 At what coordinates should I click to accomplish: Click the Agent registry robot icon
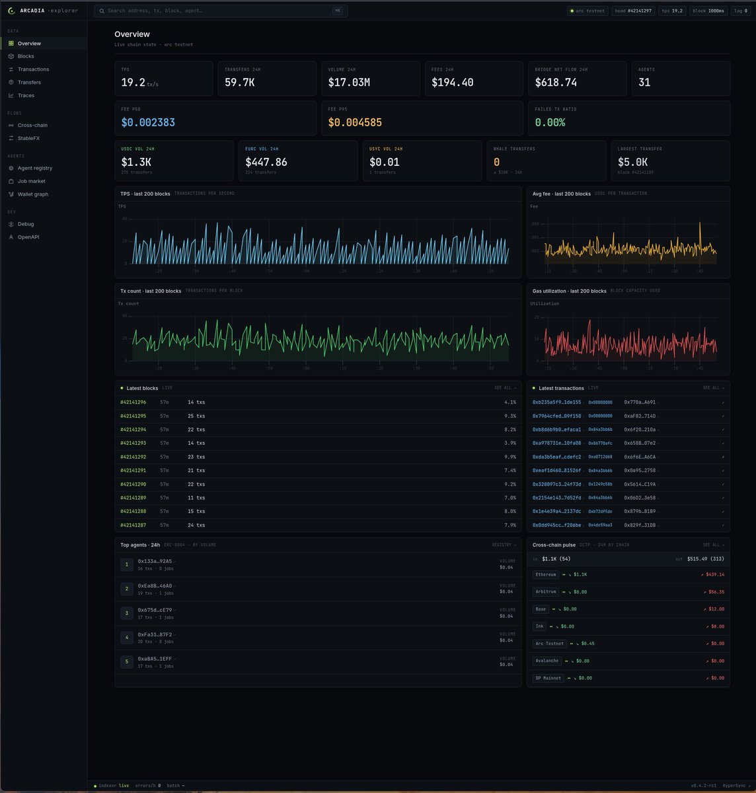click(11, 168)
